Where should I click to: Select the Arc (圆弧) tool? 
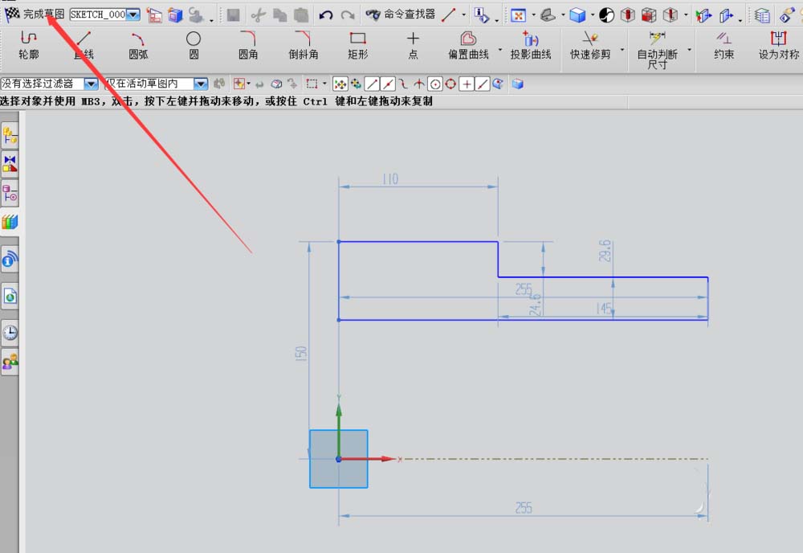138,45
